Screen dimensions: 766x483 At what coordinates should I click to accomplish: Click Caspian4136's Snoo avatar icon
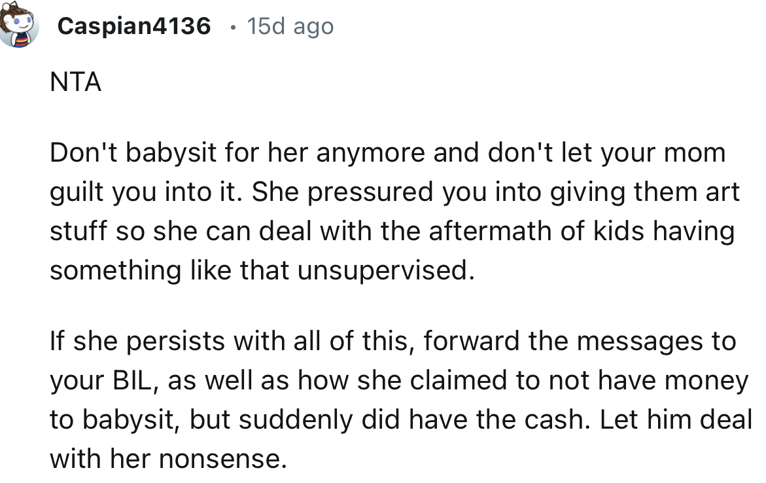click(18, 27)
